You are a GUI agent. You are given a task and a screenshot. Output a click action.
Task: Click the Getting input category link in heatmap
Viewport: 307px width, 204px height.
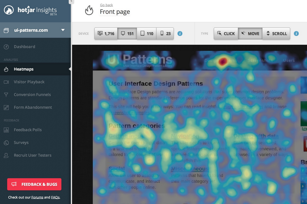[x=126, y=136]
